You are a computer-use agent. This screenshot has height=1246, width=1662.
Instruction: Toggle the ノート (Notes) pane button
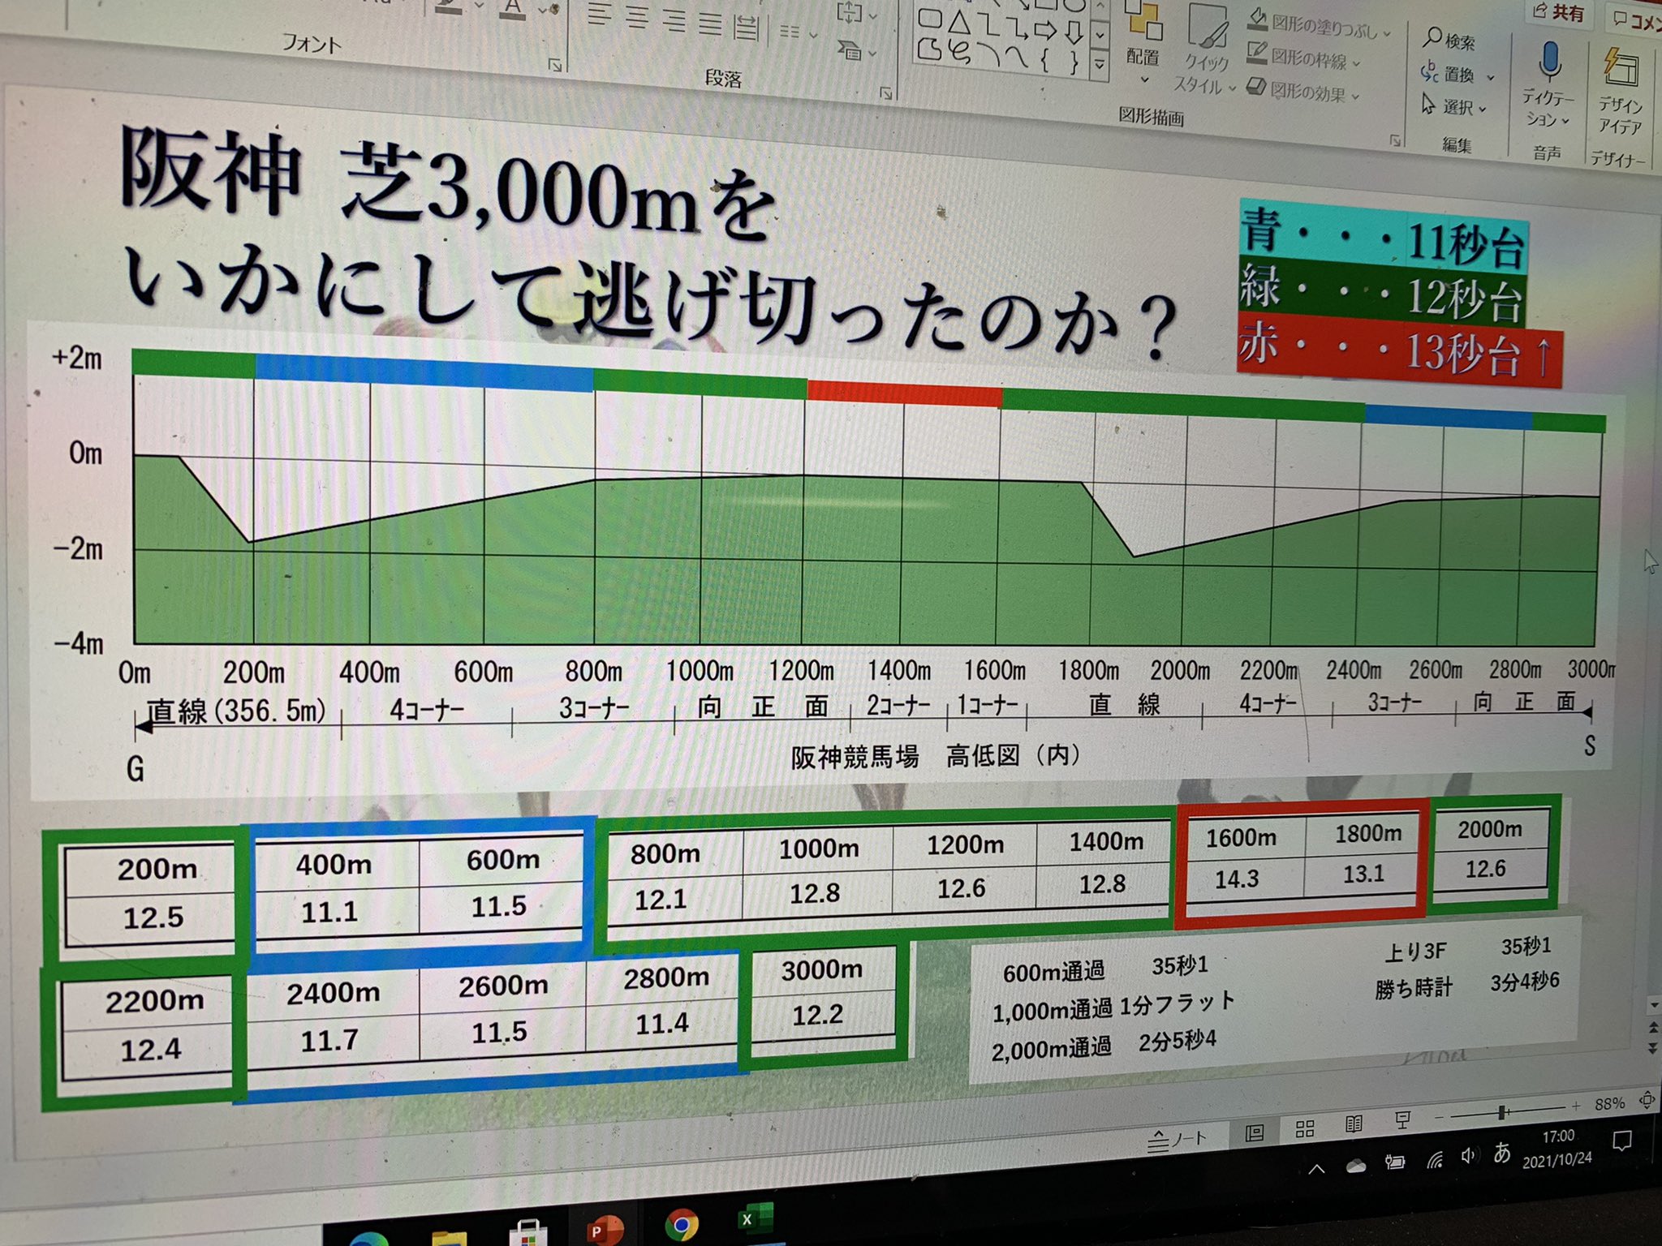[1178, 1140]
